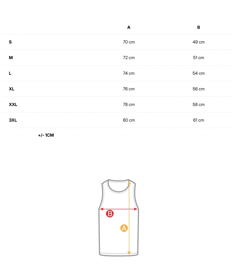Click the tank top neckline outline

coord(119,186)
